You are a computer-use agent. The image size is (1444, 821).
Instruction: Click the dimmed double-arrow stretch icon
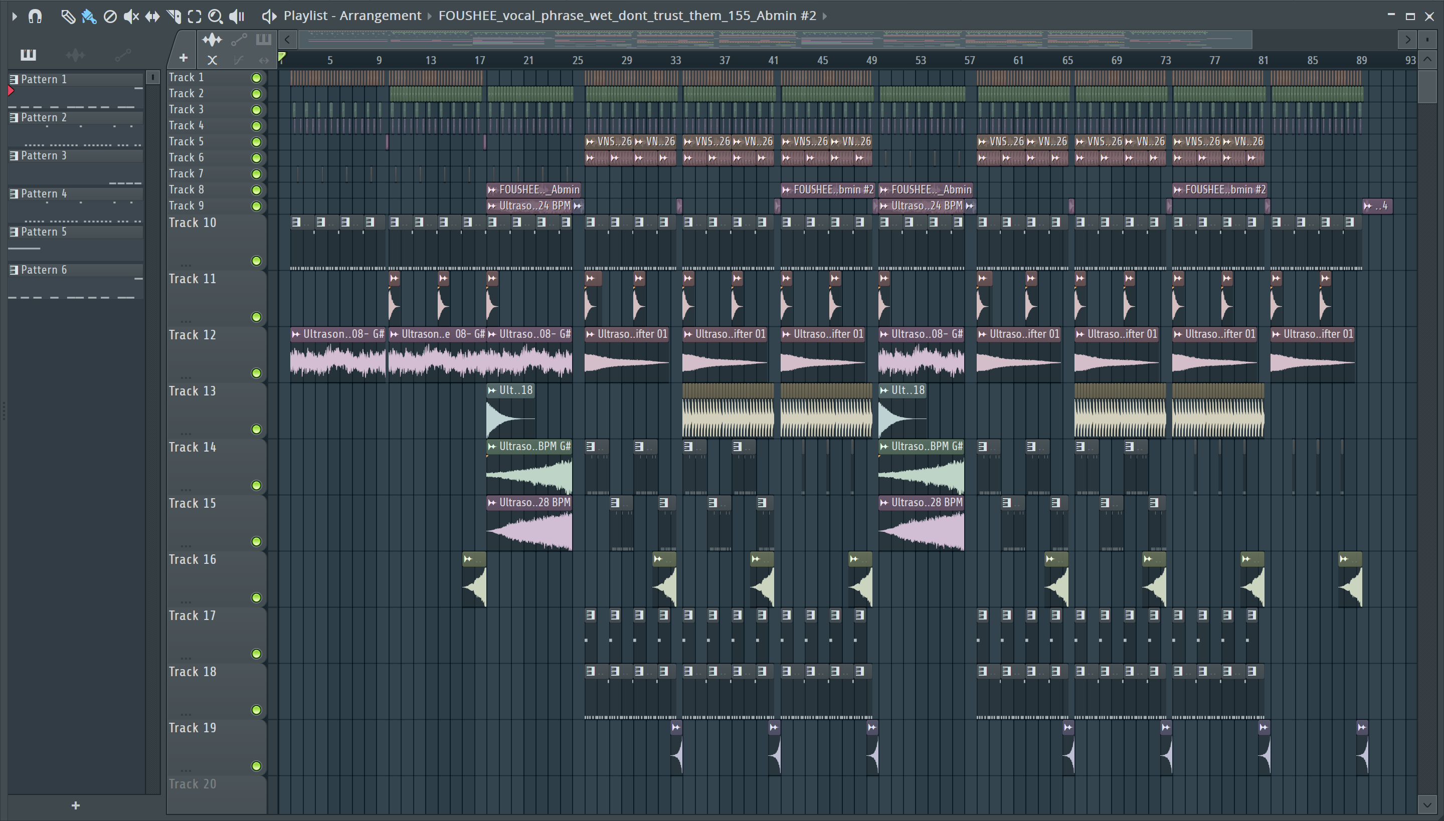[263, 60]
